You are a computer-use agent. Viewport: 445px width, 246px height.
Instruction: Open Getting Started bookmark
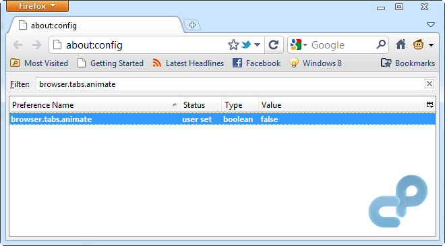[111, 63]
